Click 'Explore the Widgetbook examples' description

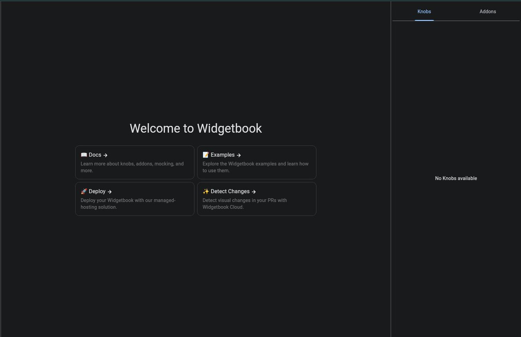256,167
